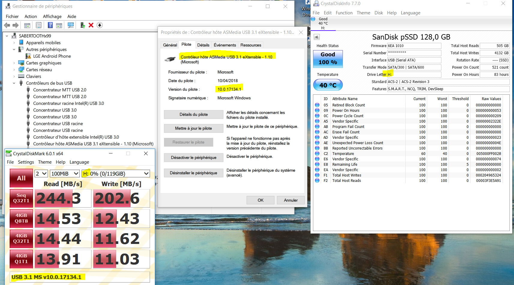The height and width of the screenshot is (285, 514).
Task: Switch to Ressources tab
Action: click(x=251, y=45)
